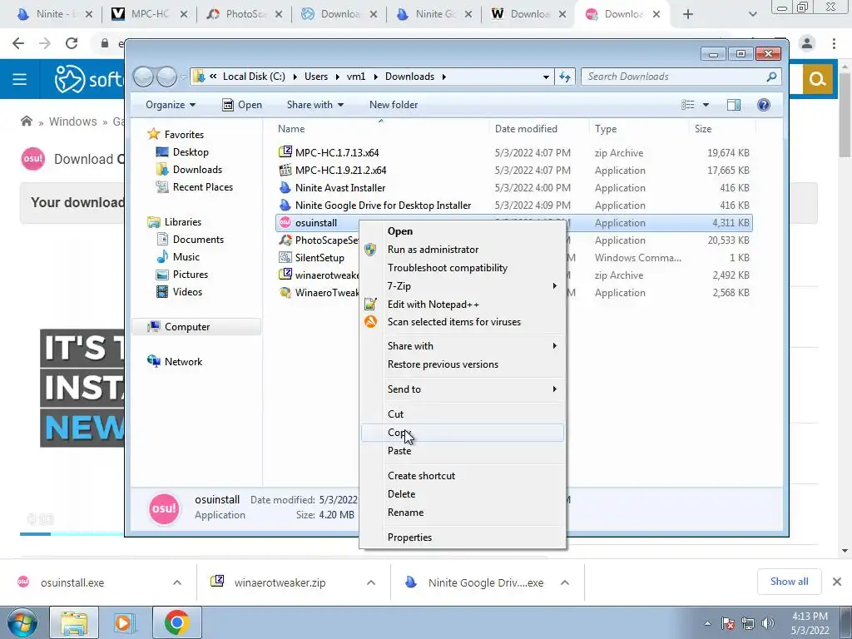Select Troubleshoot compatibility
The image size is (852, 639).
click(463, 268)
